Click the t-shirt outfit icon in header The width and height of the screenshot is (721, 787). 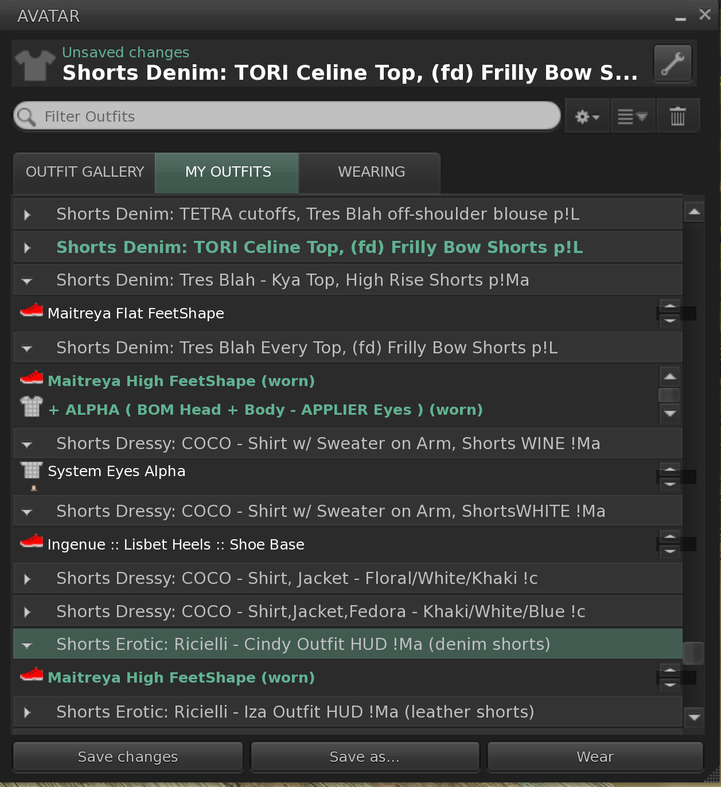click(x=34, y=65)
